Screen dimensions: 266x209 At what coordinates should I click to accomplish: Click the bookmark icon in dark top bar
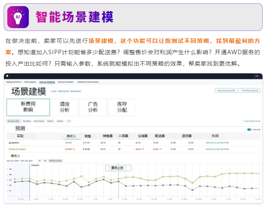coord(7,76)
